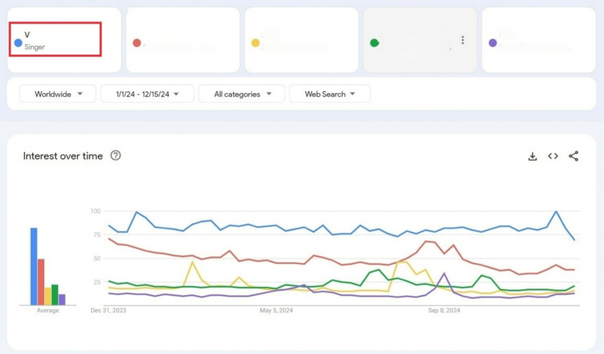Click the May 5, 2024 axis label

[x=276, y=310]
